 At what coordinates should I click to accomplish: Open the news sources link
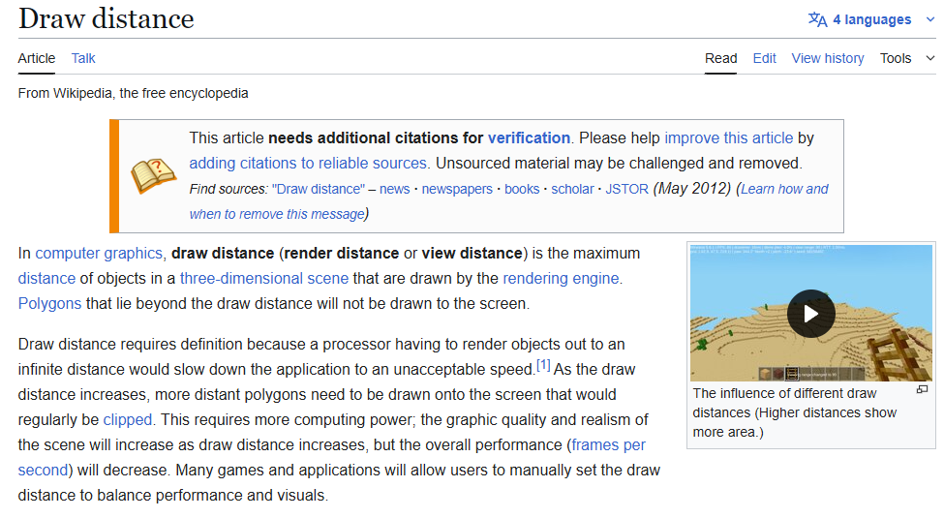394,189
